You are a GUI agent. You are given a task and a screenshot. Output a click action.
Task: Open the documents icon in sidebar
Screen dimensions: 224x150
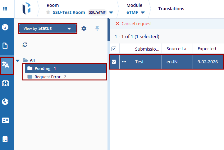[x=5, y=46]
